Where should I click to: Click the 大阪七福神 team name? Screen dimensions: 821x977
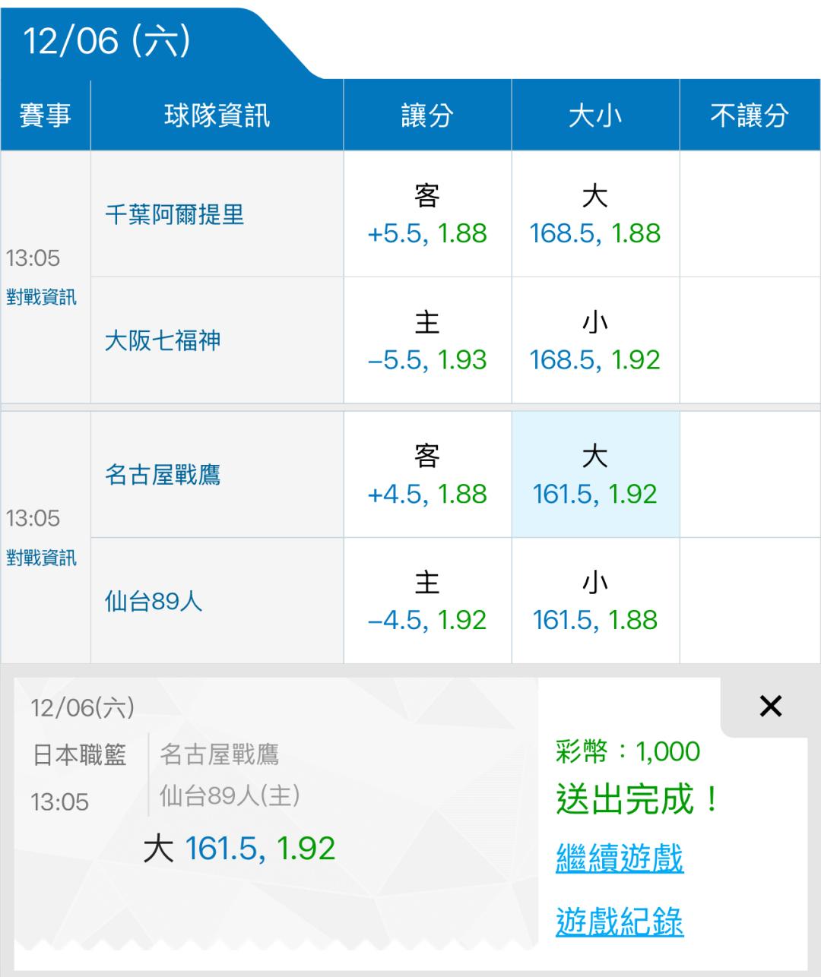pos(163,340)
